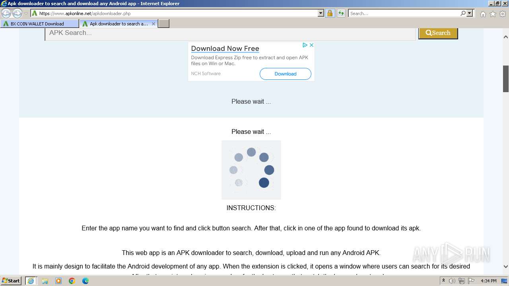Open the Download Now Free ad headline
509x286 pixels.
tap(225, 48)
